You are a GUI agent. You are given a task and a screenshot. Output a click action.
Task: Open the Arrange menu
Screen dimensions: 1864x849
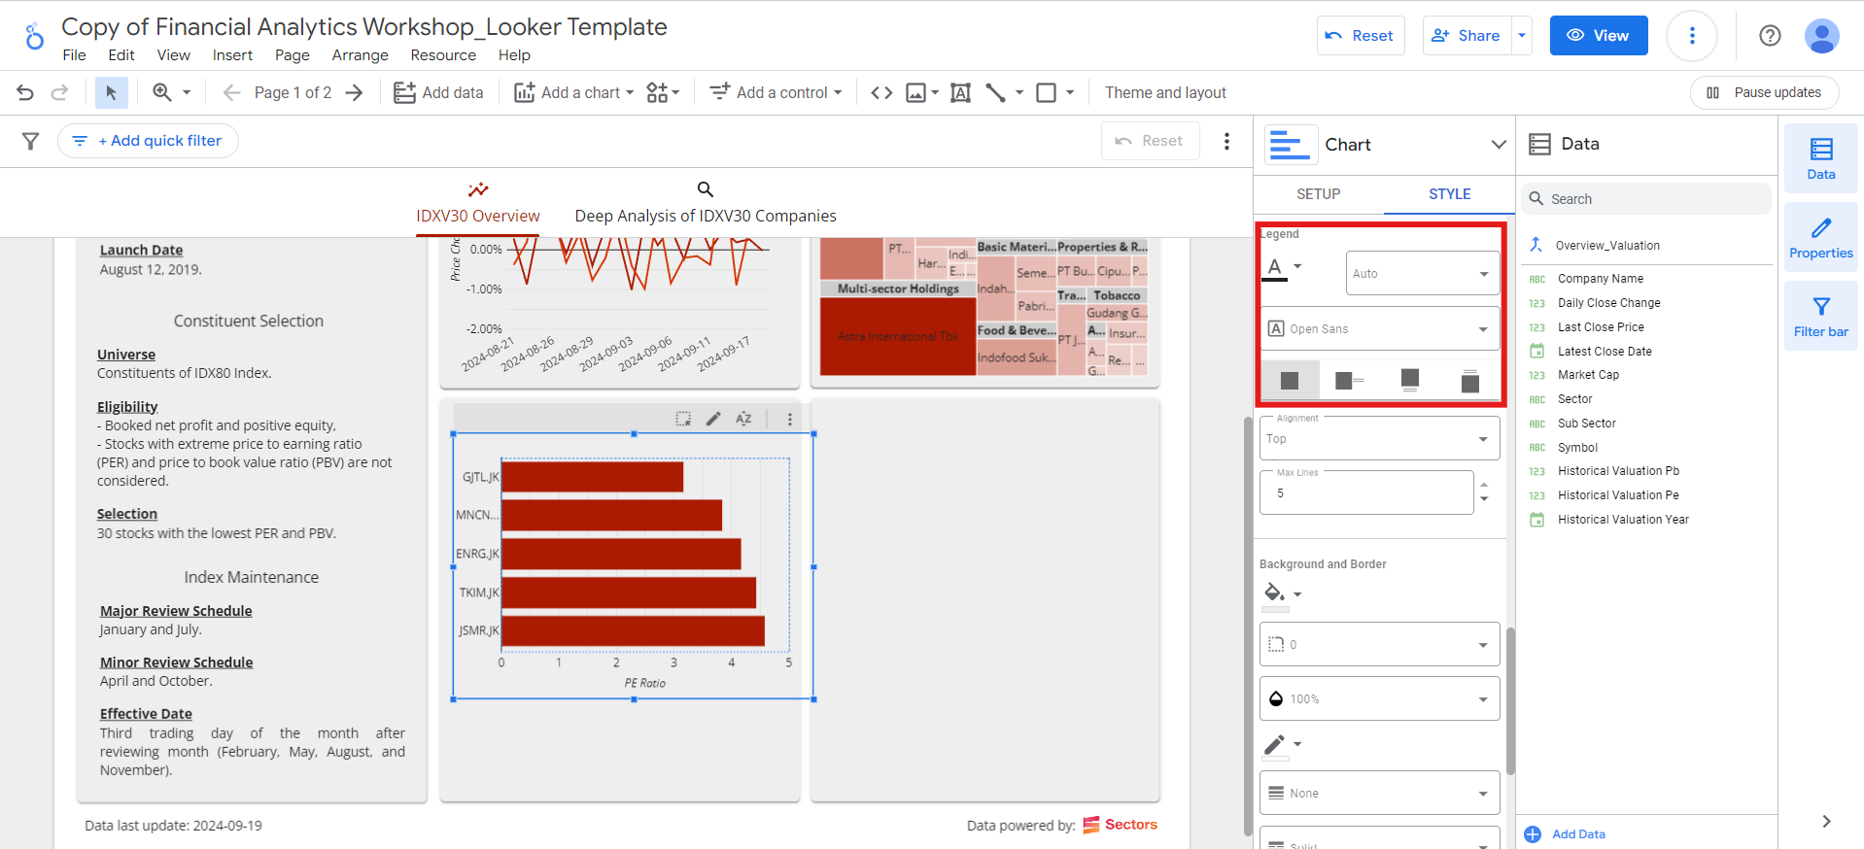tap(360, 55)
